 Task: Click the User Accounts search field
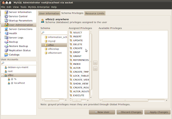(x=19, y=63)
